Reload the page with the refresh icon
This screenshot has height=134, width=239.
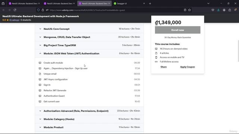click(x=15, y=10)
